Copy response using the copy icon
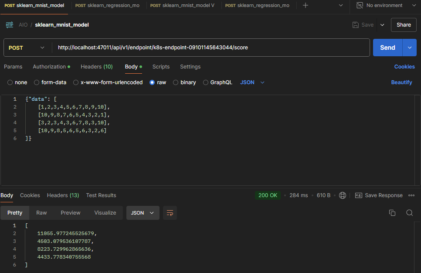Screen dimensions: 421x273 [392, 213]
